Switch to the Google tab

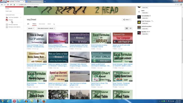coord(34,1)
